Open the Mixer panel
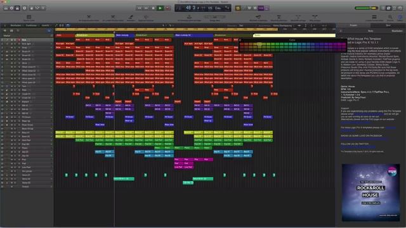This screenshot has height=228, width=406. pos(37,8)
